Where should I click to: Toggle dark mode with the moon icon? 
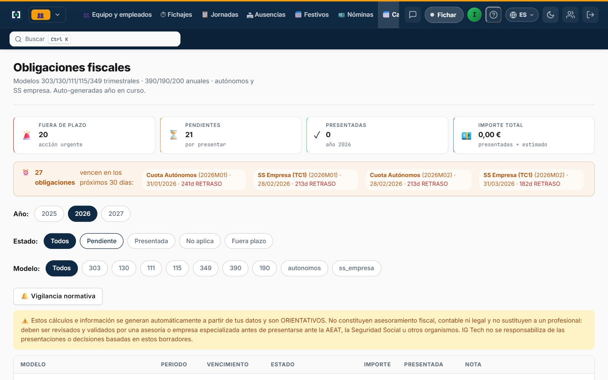(x=550, y=15)
